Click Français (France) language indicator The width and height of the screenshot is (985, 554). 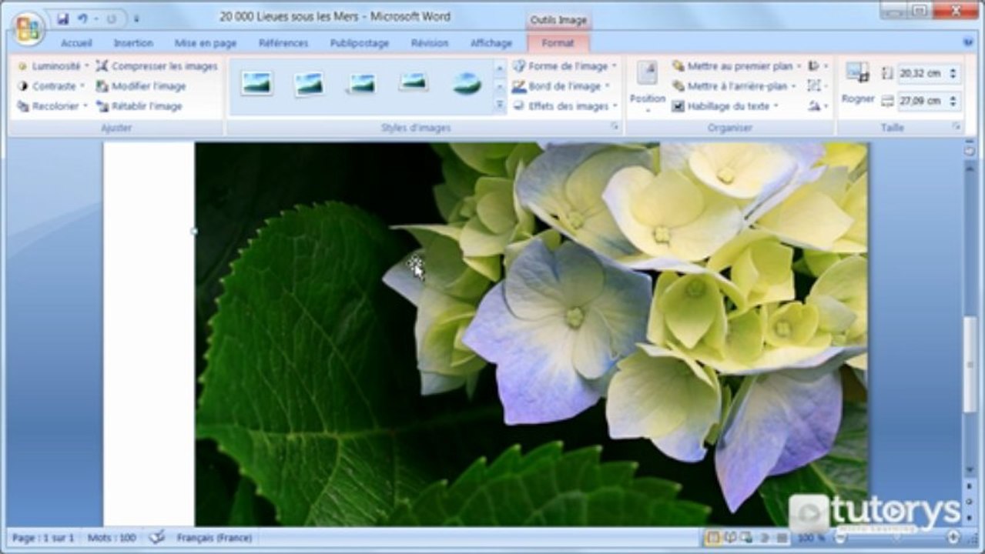coord(214,538)
